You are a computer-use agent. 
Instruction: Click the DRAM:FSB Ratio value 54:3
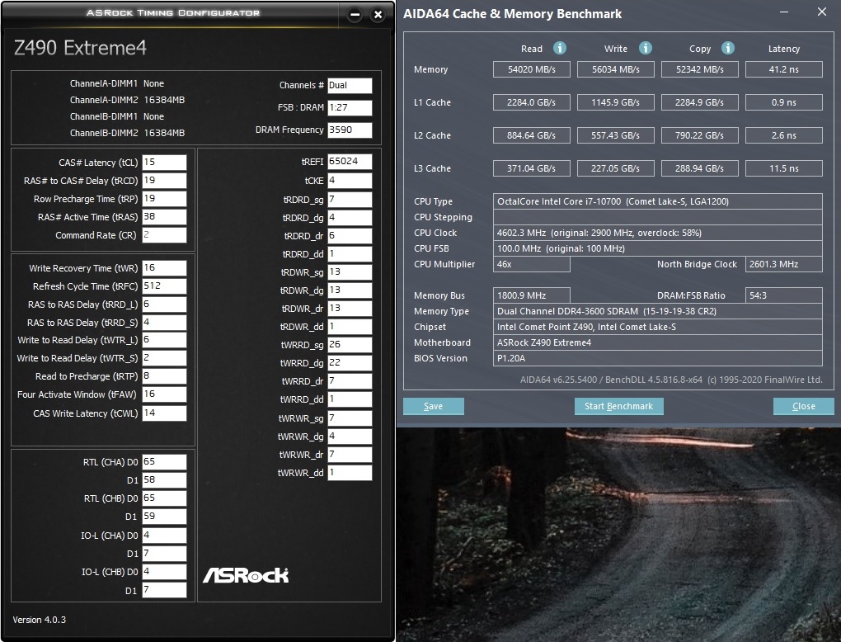784,295
